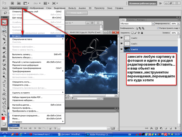Image resolution: width=182 pixels, height=137 pixels.
Task: Select the Hand tool
Action: click(x=4, y=106)
